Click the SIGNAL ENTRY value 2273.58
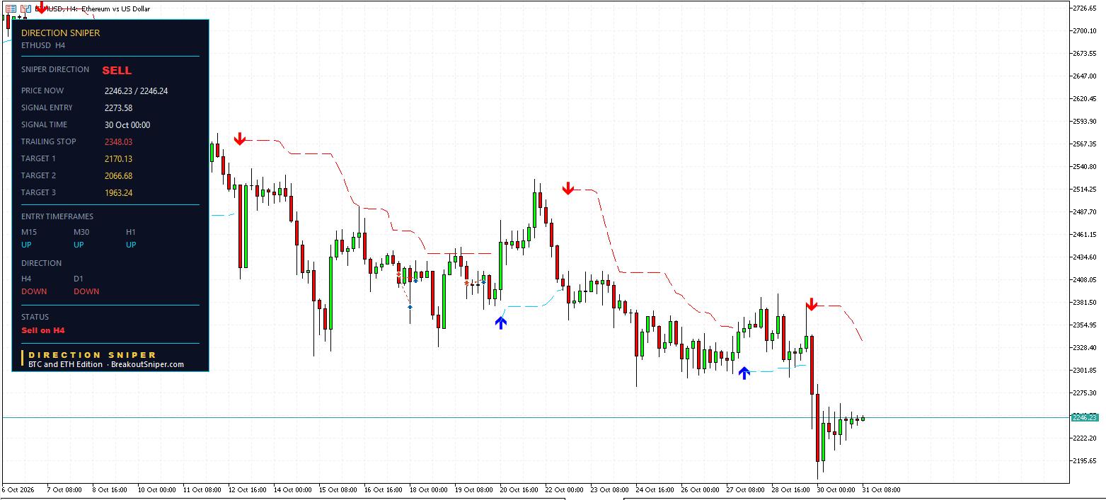 tap(118, 107)
